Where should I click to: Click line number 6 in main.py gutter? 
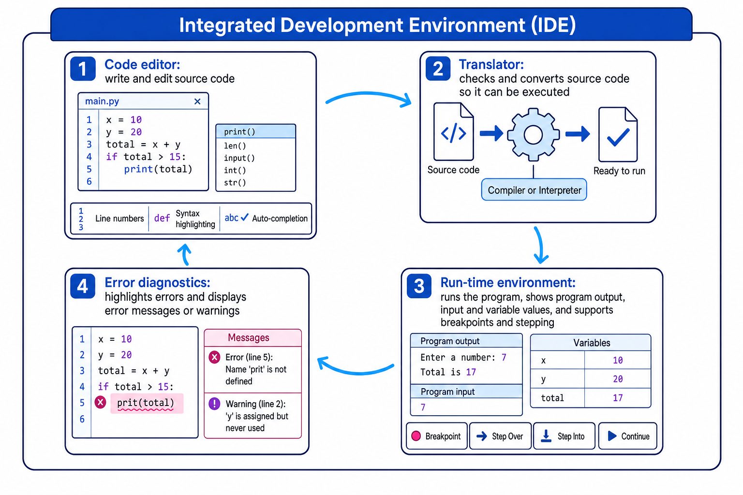(x=89, y=181)
